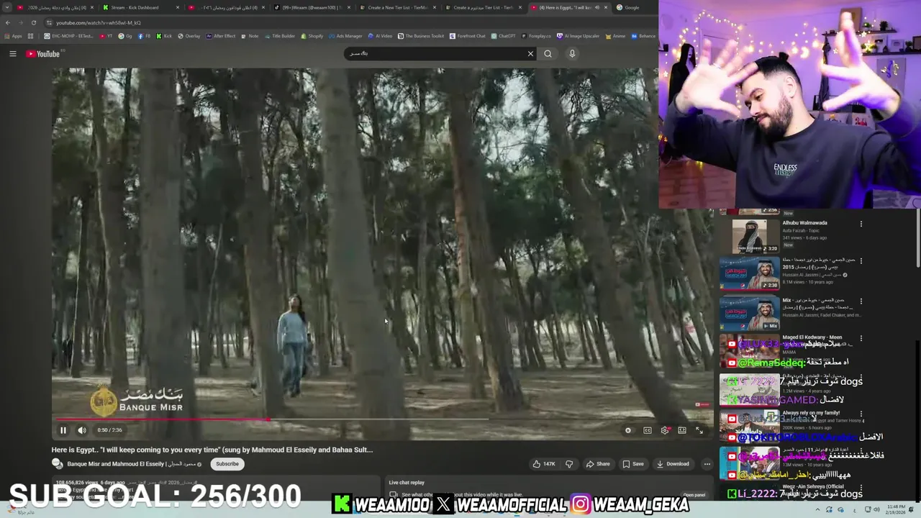Click the address bar URL youtube.com/watch

point(99,22)
